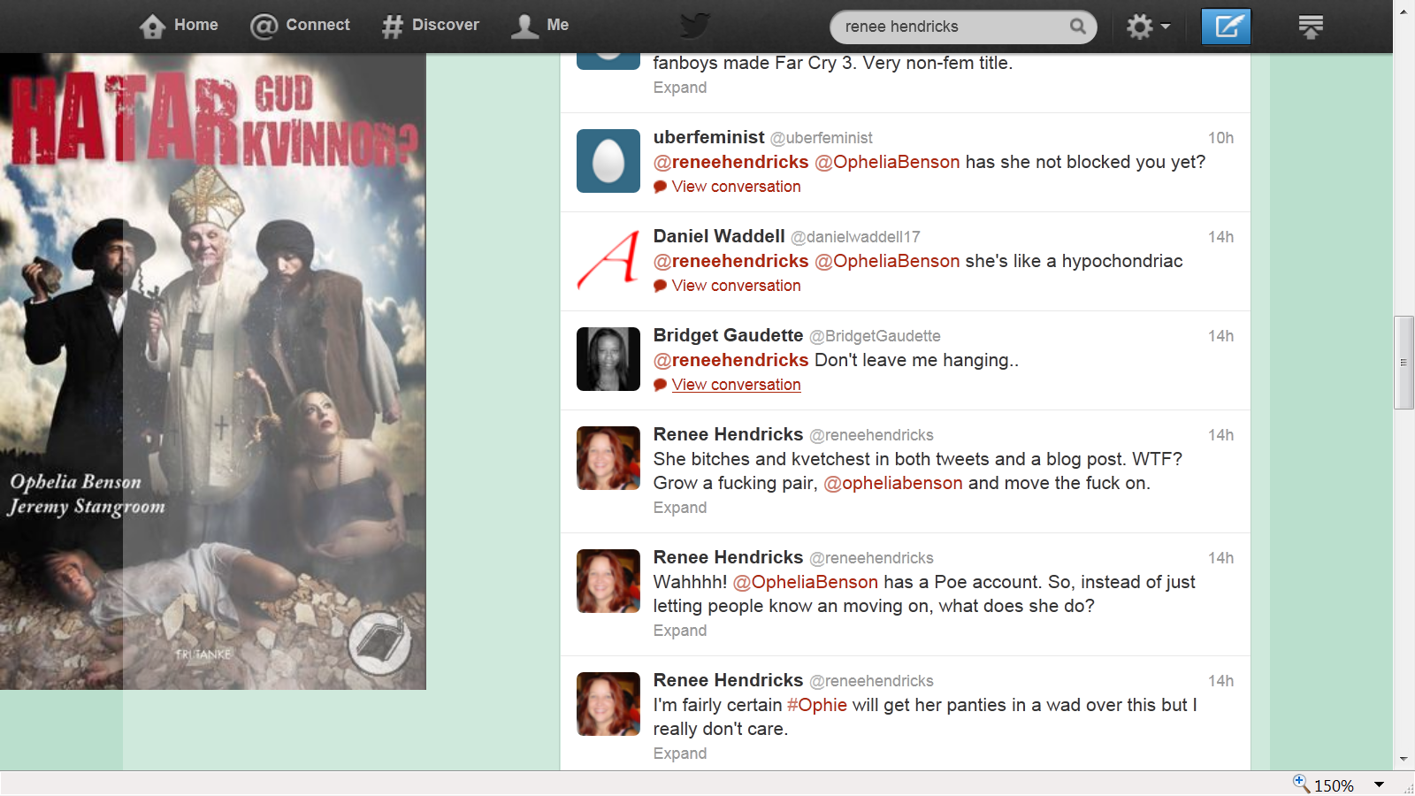Open uberfeminist's egg avatar
1415x796 pixels.
click(x=608, y=161)
